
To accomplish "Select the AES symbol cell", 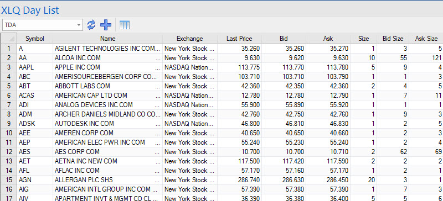I will point(35,152).
